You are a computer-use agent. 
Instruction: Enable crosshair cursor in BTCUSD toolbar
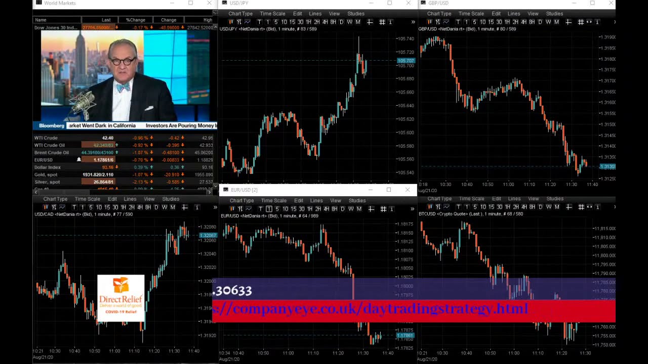tap(569, 207)
